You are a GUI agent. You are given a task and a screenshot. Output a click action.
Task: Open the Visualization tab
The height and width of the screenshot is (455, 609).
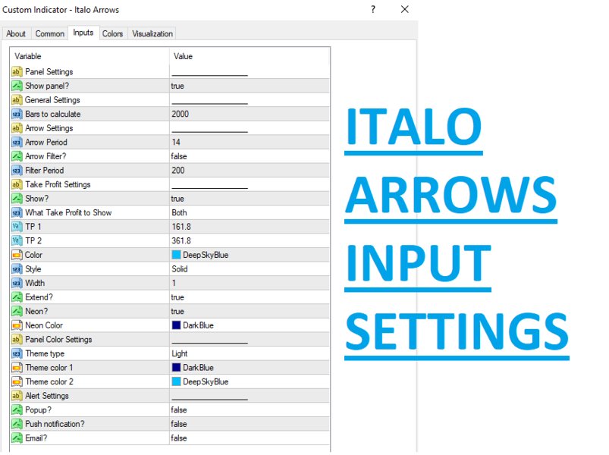coord(152,34)
